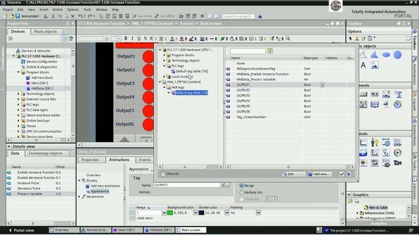Viewport: 419px width, 235px height.
Task: Confirm tag selection with green checkmark
Action: [342, 174]
